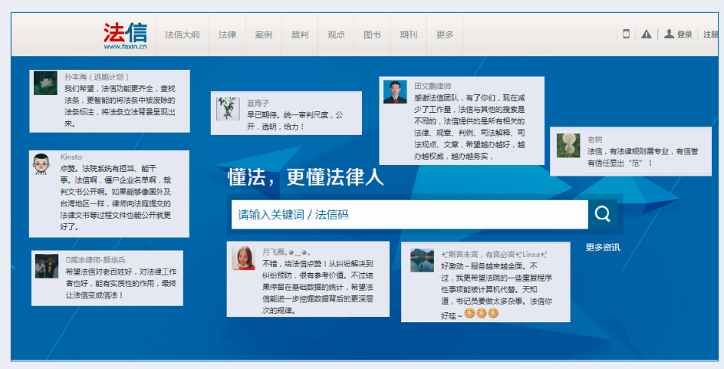Click Kinsto cartoon face avatar
Viewport: 724px width, 369px height.
(x=41, y=164)
